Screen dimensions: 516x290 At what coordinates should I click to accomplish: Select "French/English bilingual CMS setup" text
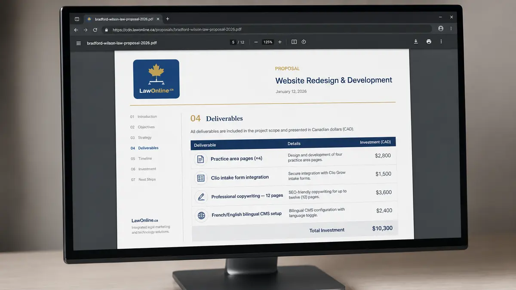[x=247, y=214]
